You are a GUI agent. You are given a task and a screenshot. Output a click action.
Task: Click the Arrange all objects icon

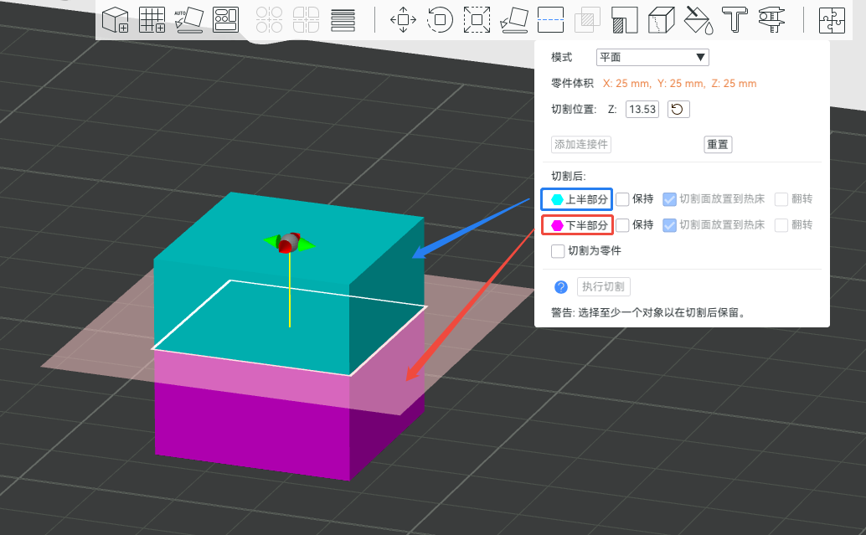(x=225, y=20)
